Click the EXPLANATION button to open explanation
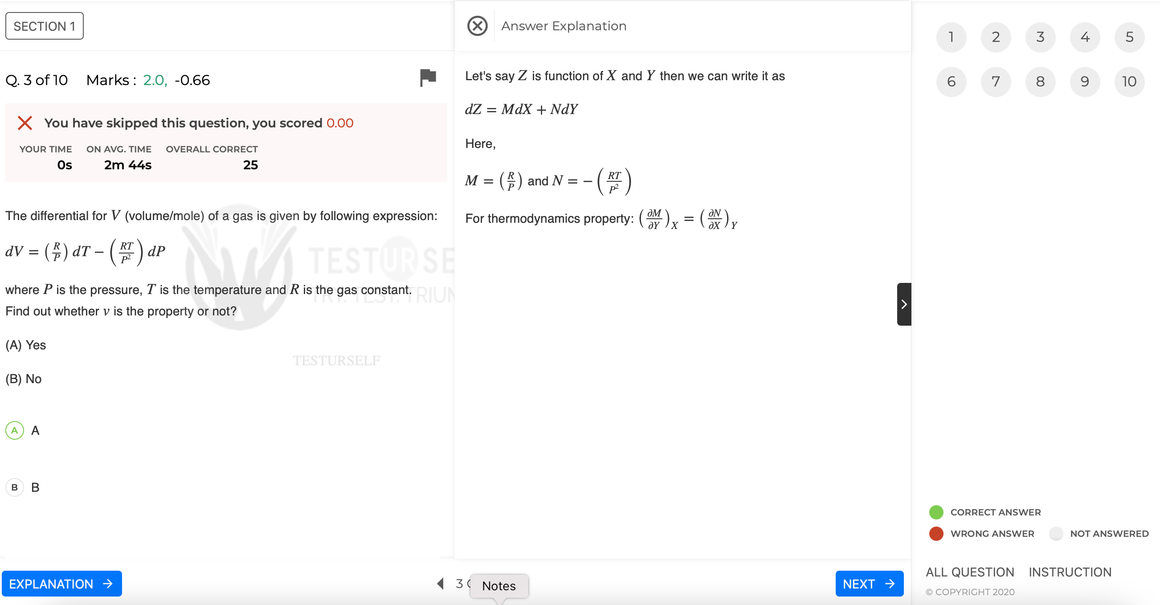 click(x=61, y=584)
